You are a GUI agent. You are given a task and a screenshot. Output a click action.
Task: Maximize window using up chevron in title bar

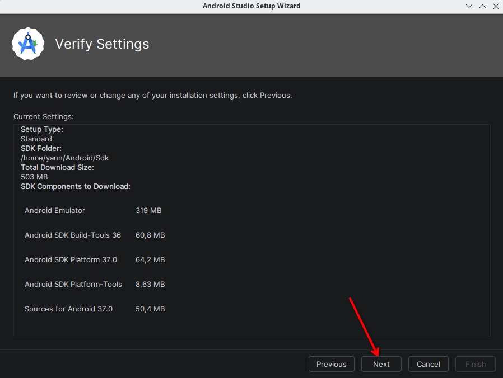482,6
